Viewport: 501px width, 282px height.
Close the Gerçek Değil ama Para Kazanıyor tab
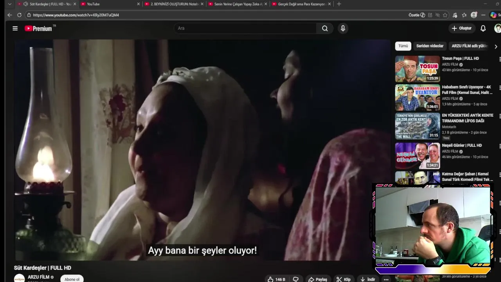pyautogui.click(x=329, y=4)
